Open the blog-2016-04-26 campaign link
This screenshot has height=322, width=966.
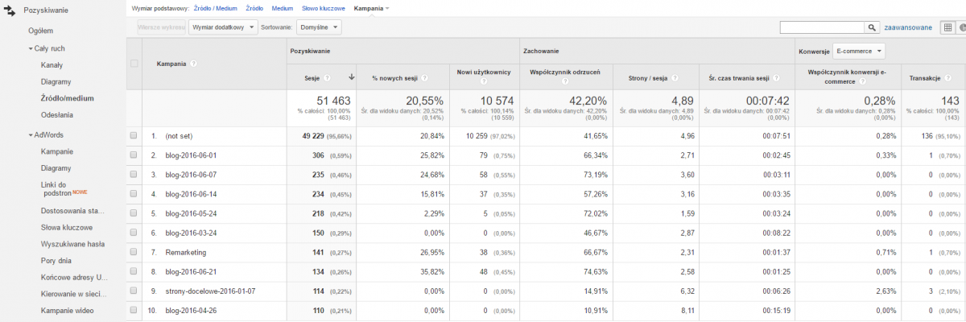pos(191,310)
